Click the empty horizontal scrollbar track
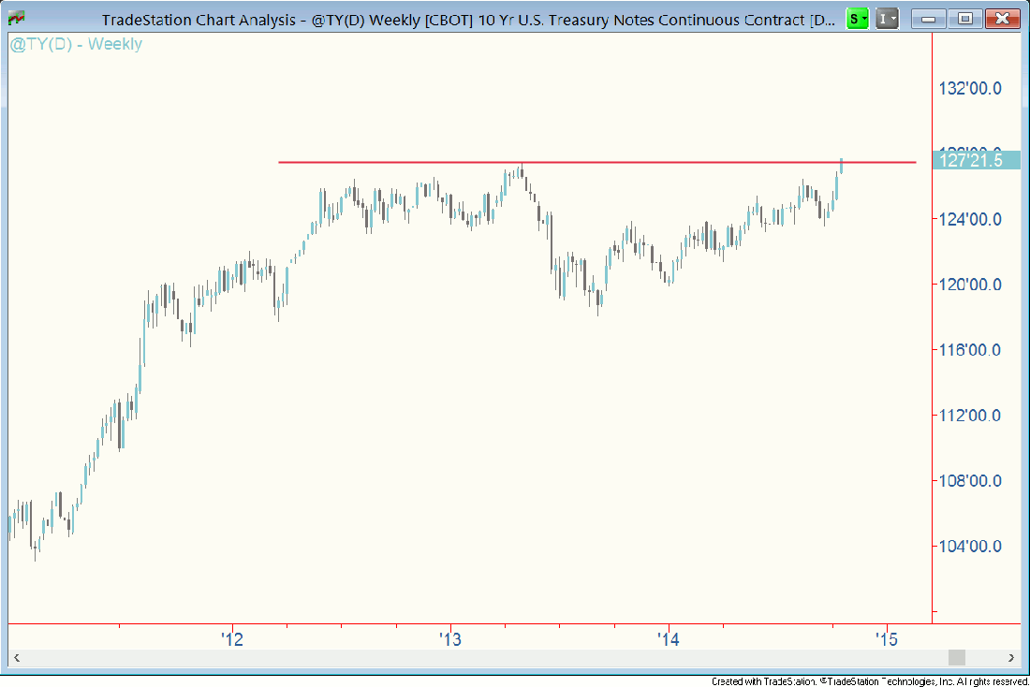Image resolution: width=1030 pixels, height=687 pixels. 468,657
